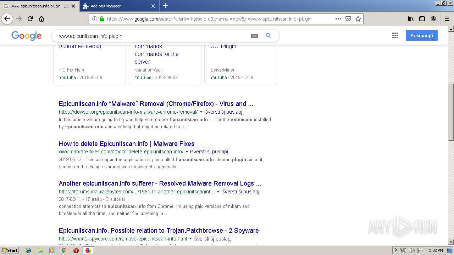Open the Firefox home page
This screenshot has height=255, width=454.
click(41, 19)
